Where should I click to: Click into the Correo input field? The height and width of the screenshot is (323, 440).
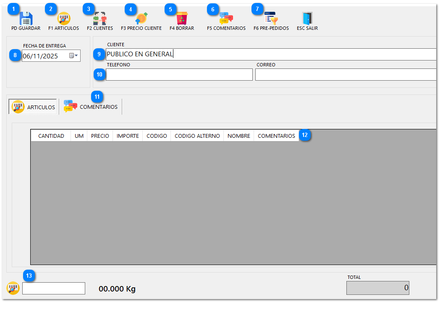(x=345, y=75)
